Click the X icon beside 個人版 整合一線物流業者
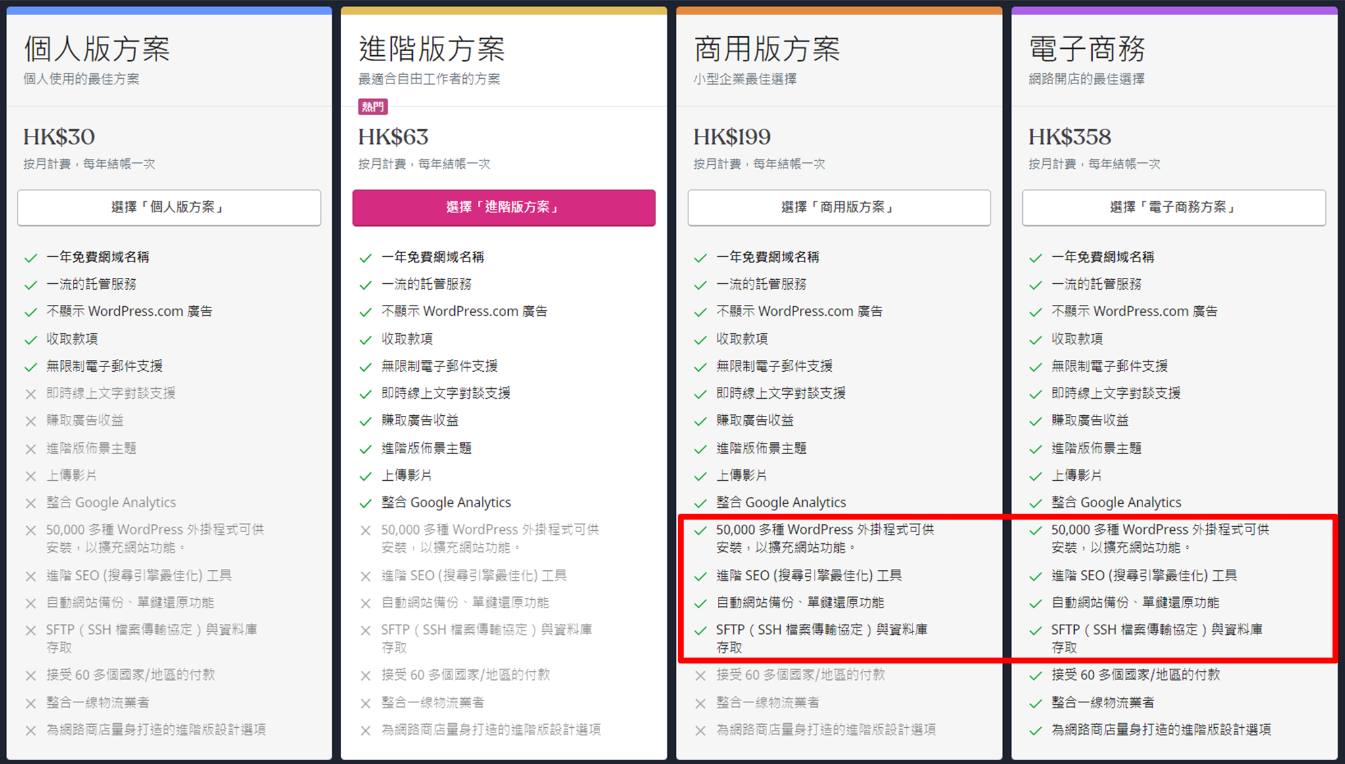The width and height of the screenshot is (1345, 764). pos(30,704)
